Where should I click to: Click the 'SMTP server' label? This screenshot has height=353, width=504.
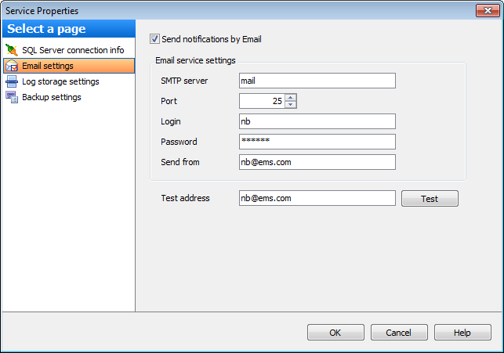184,81
